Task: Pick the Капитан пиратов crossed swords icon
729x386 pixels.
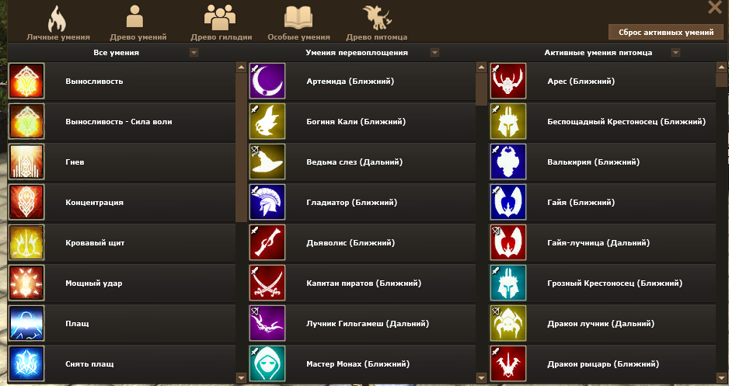Action: tap(267, 283)
